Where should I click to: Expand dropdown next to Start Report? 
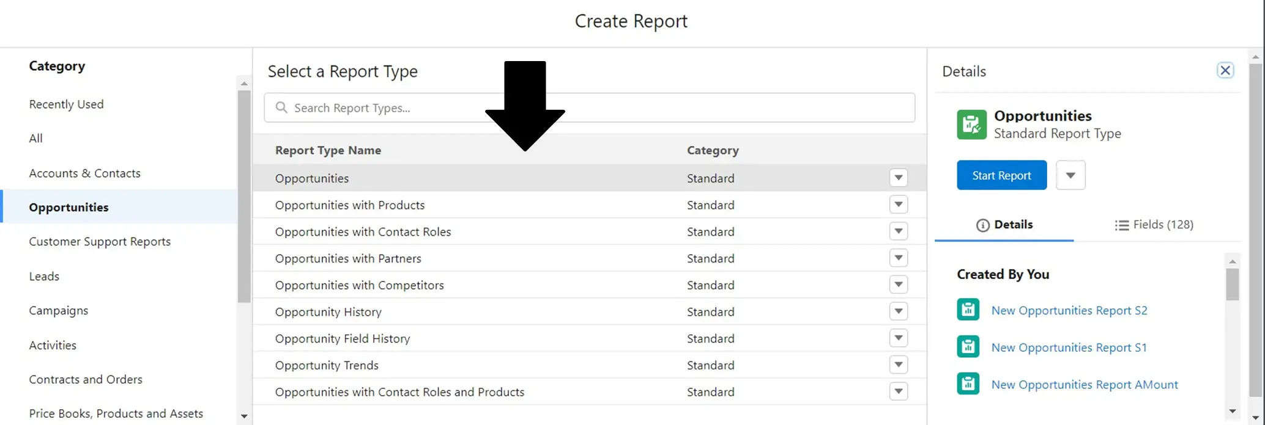click(1070, 175)
